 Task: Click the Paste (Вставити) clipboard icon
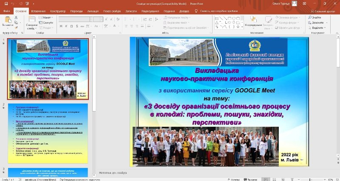(7, 20)
